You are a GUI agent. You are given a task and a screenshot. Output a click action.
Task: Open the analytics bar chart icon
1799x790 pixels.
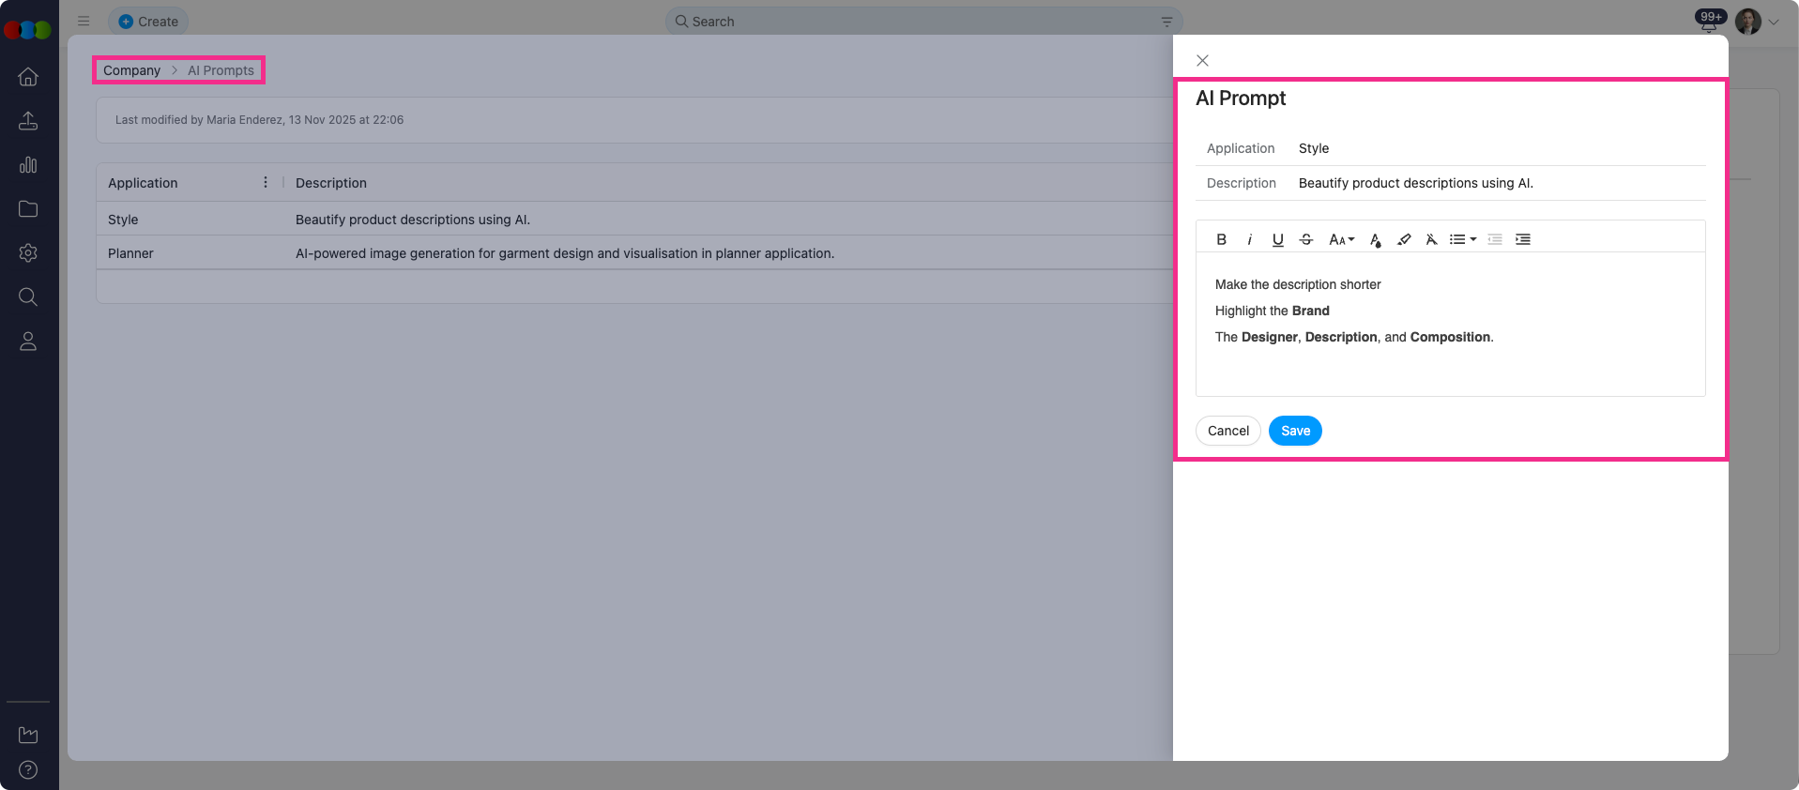pos(28,165)
